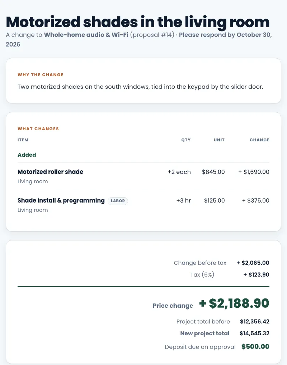Viewport: 287px width, 365px height.
Task: Click the '(proposal #14)' reference
Action: (152, 35)
